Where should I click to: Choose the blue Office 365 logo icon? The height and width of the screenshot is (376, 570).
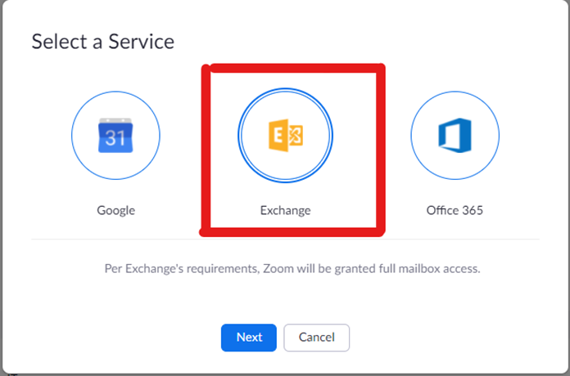point(455,136)
